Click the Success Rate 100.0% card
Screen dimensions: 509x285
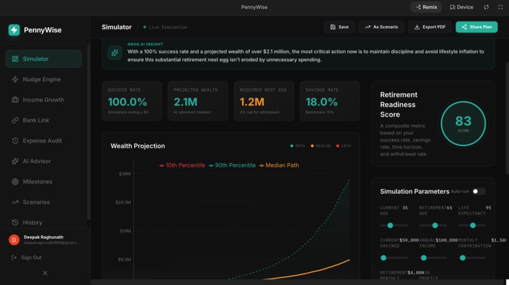[132, 101]
